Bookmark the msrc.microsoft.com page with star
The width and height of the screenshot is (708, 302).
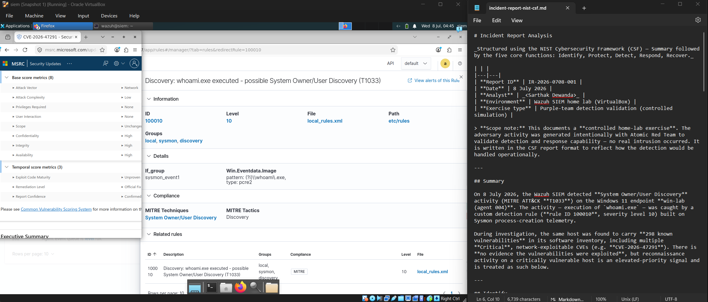(x=102, y=50)
